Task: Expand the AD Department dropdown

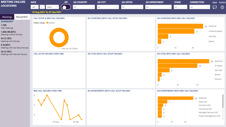Action: [158, 7]
